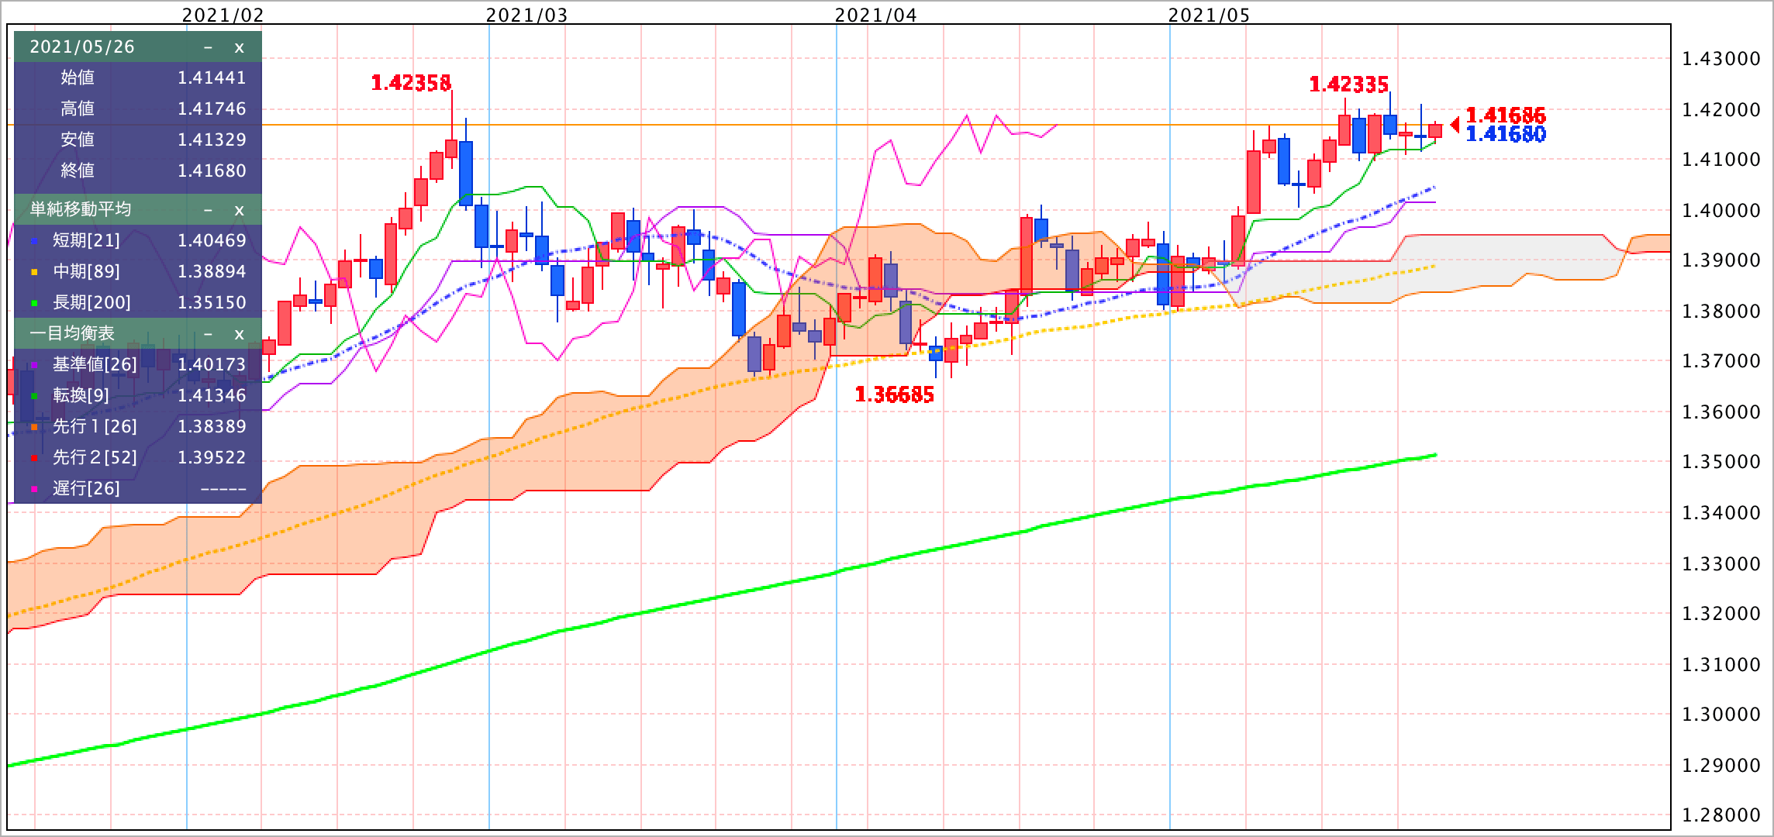
Task: Select the 先行1[26] value 1.38389
Action: [212, 426]
